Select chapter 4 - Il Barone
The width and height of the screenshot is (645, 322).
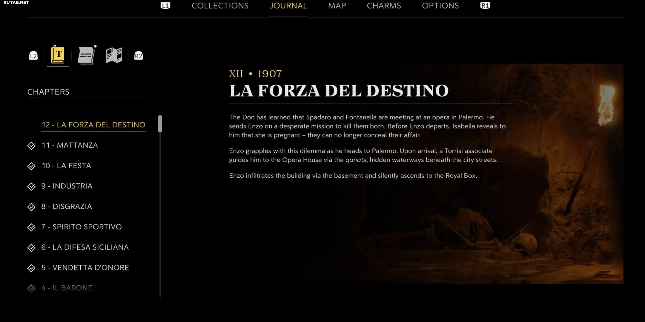[67, 288]
